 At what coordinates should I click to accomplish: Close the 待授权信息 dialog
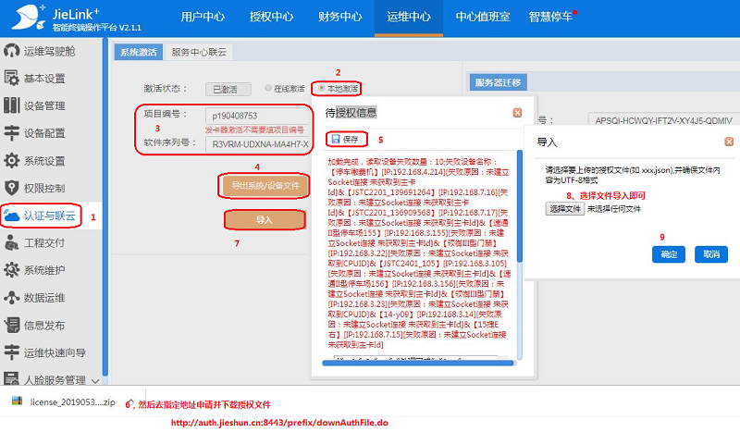517,112
